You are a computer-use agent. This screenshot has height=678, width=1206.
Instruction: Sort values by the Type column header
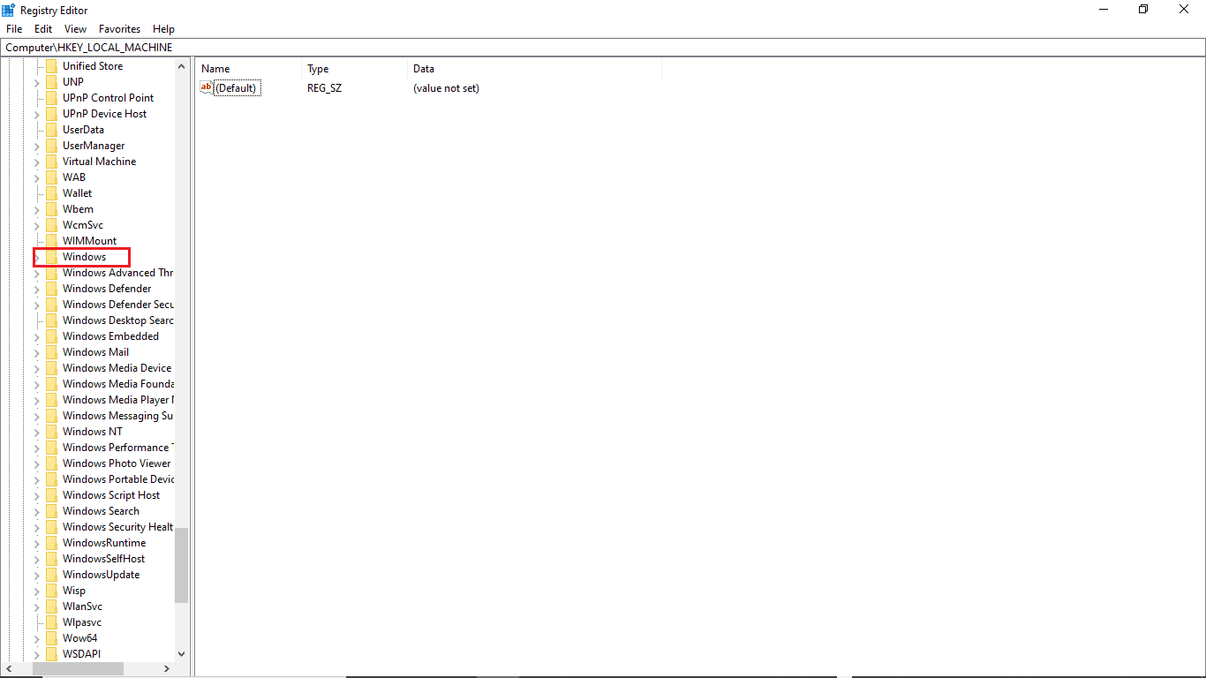click(x=355, y=69)
